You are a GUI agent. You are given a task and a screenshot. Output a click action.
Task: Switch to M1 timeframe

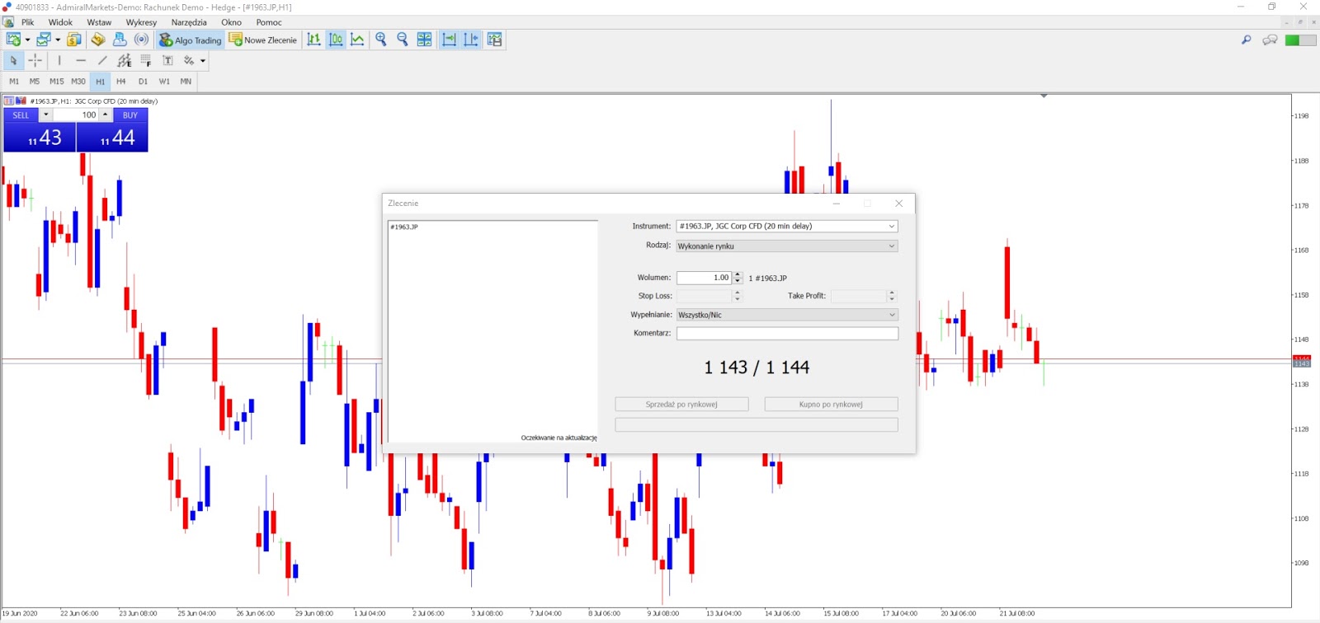click(14, 82)
